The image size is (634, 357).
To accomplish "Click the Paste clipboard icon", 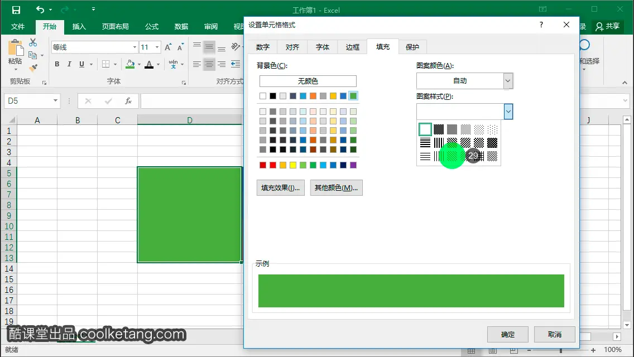I will tap(16, 47).
